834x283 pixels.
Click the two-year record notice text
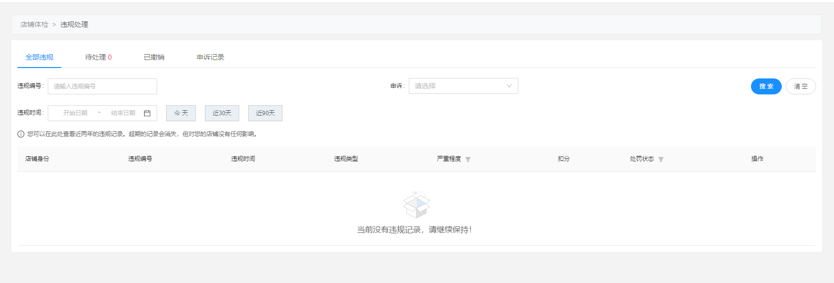pos(143,134)
